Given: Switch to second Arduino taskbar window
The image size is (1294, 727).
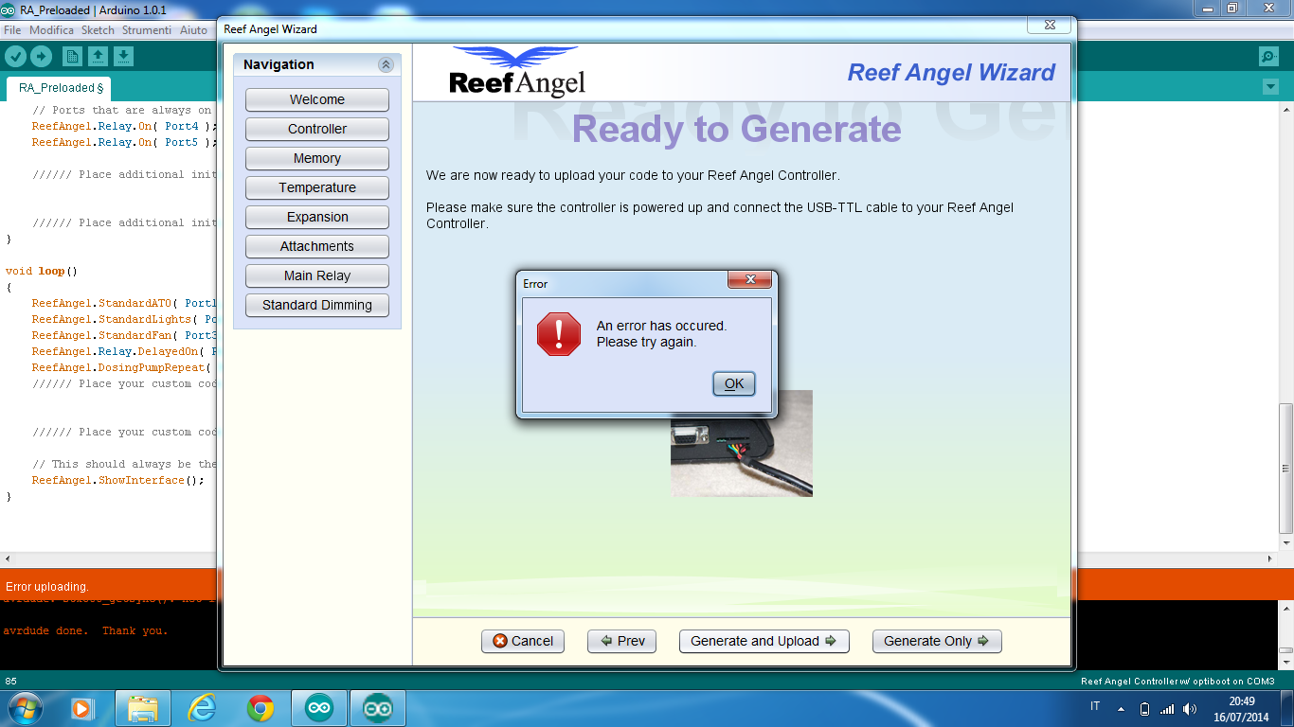Looking at the screenshot, I should tap(378, 708).
